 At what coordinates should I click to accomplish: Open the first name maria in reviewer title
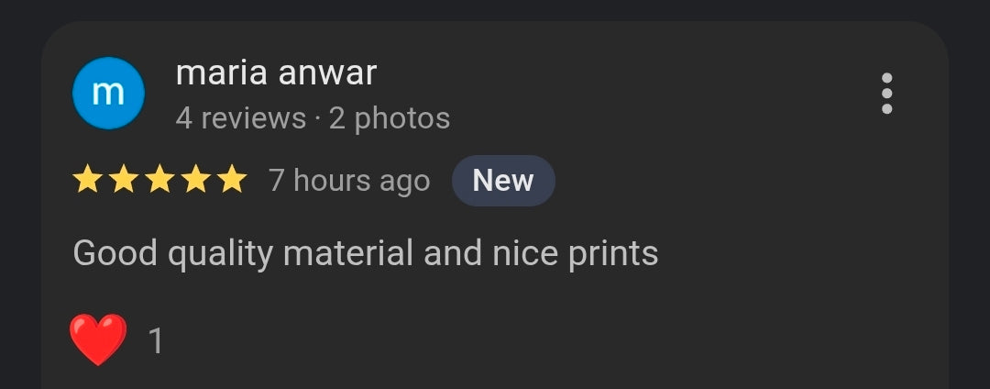point(222,73)
